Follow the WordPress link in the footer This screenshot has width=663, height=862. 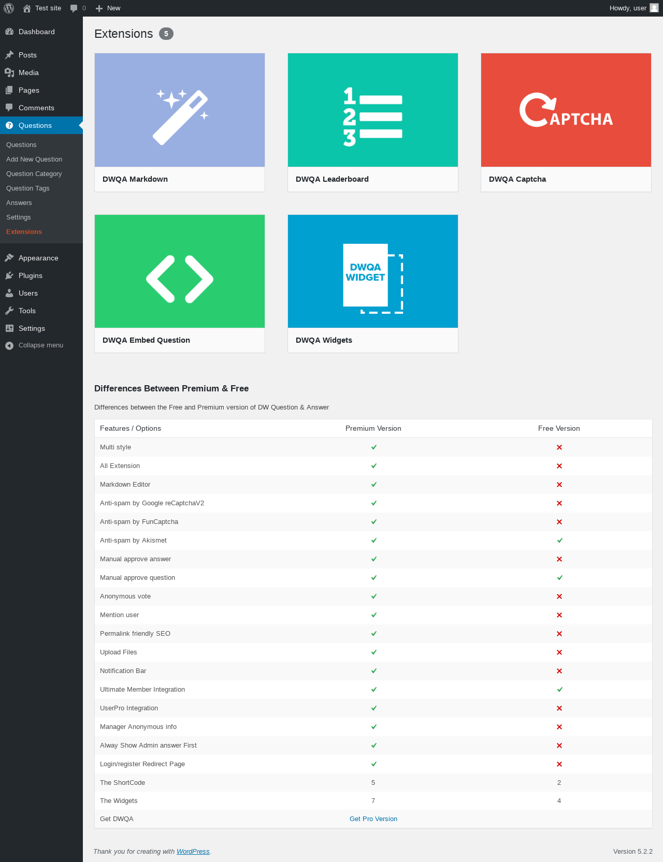(x=193, y=852)
